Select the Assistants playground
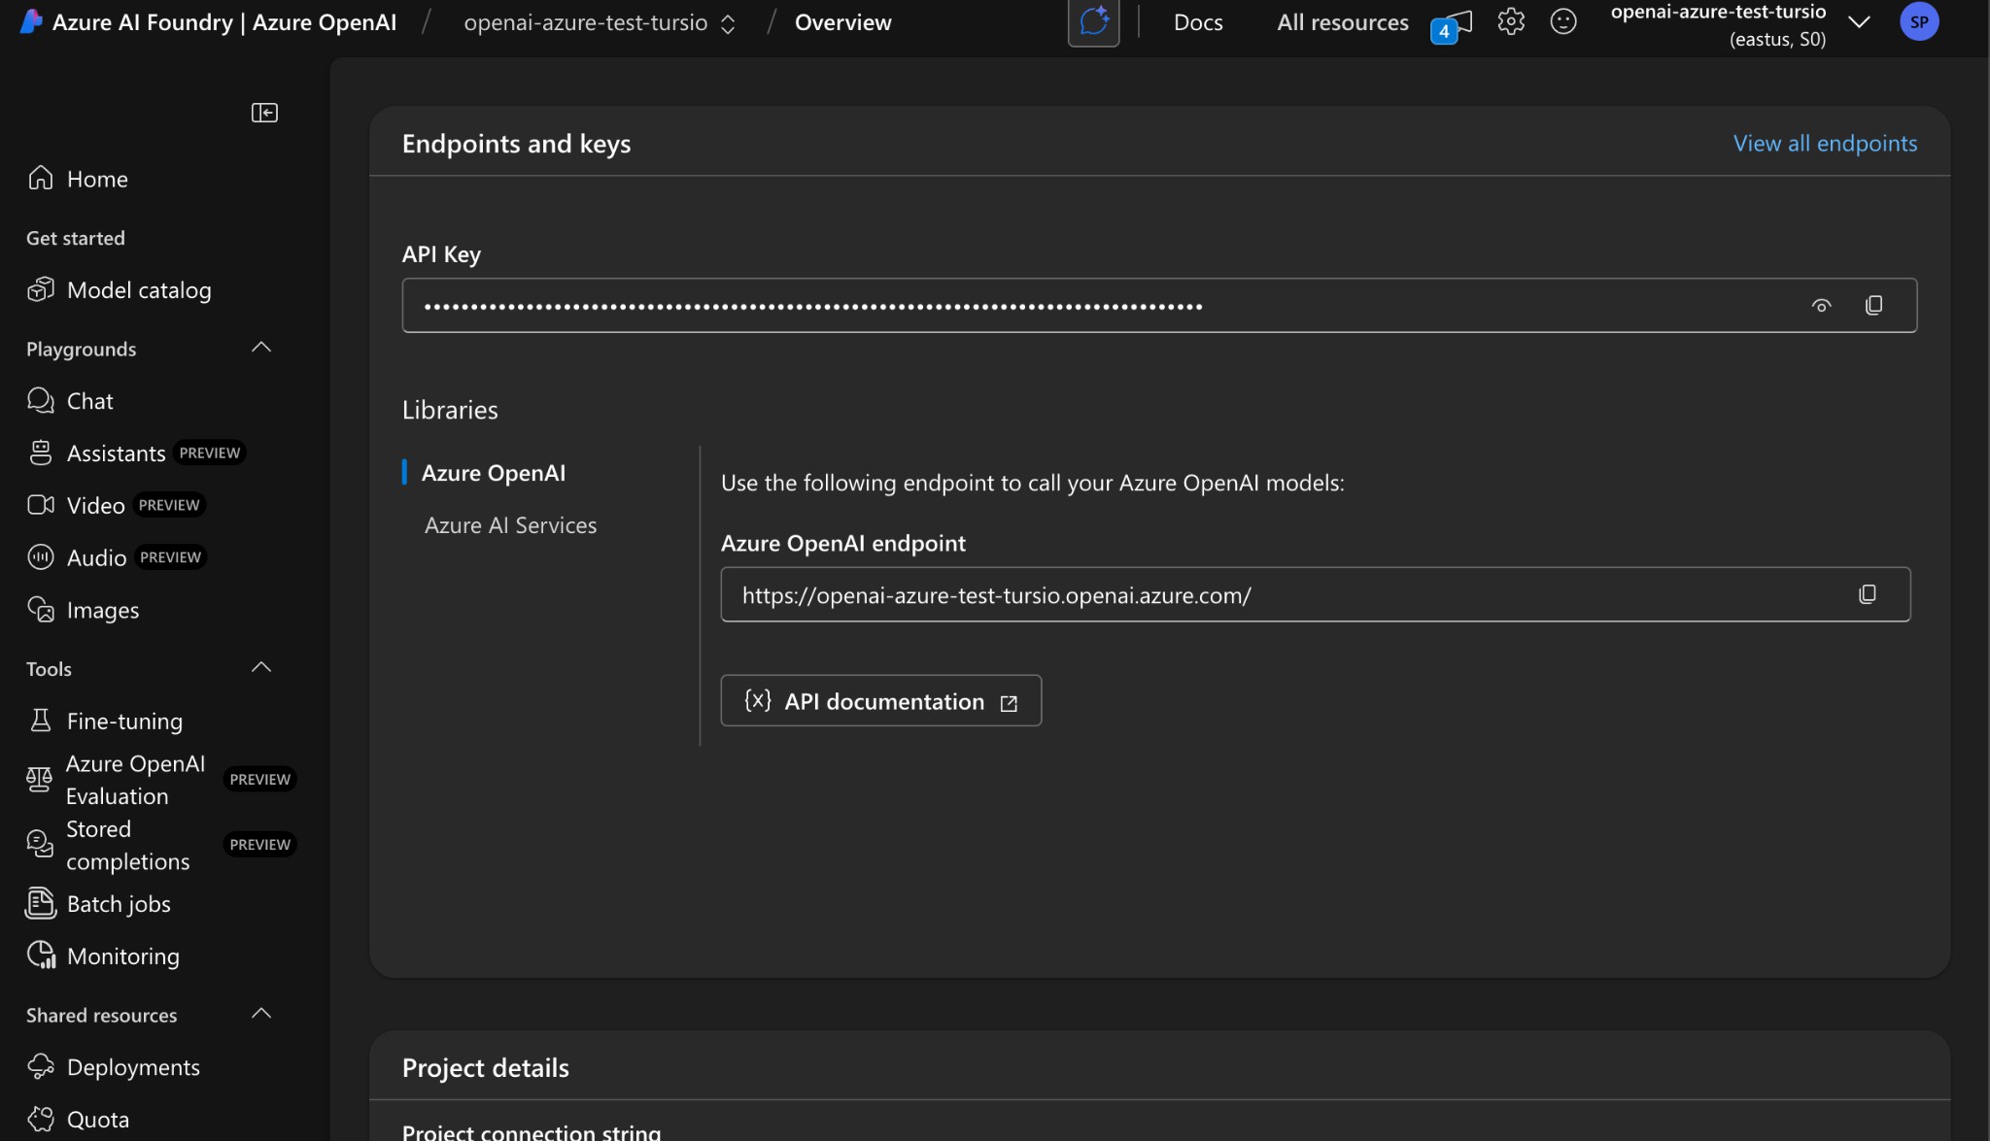 [114, 453]
